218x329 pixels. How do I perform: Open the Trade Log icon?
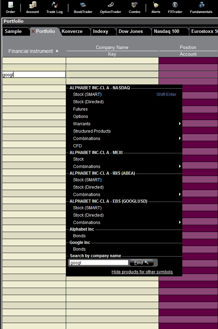click(55, 7)
